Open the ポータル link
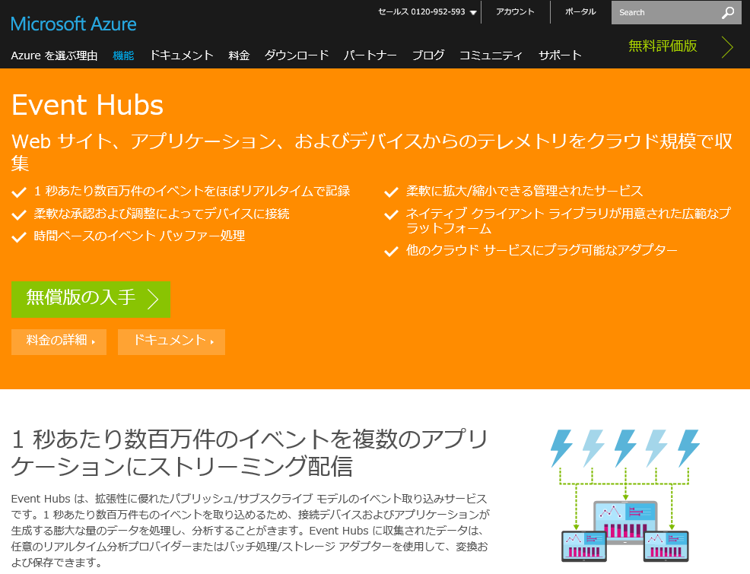 point(580,12)
